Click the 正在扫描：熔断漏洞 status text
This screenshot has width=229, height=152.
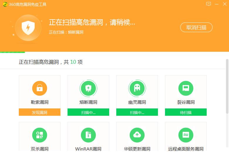66,32
